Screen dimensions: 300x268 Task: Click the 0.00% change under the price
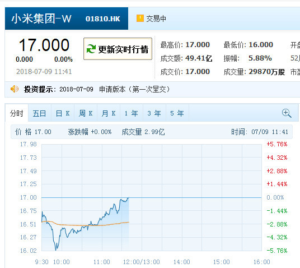(x=63, y=59)
